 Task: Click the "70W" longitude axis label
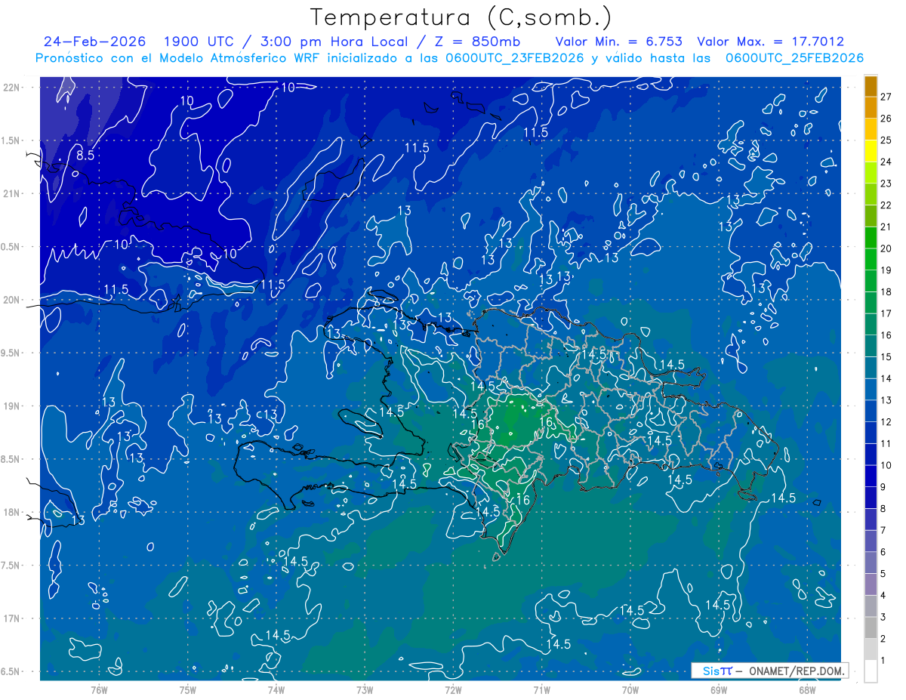coord(630,690)
